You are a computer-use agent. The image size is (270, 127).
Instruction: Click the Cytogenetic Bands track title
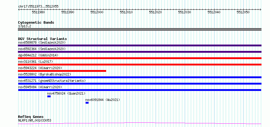36,22
